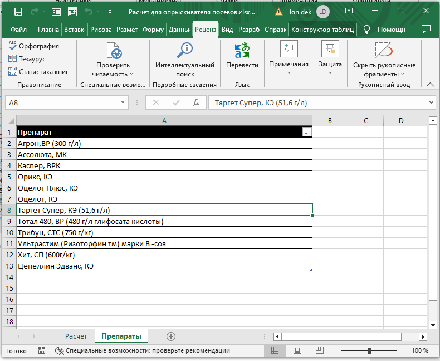Select cell Каспер, ВРК

(x=164, y=165)
